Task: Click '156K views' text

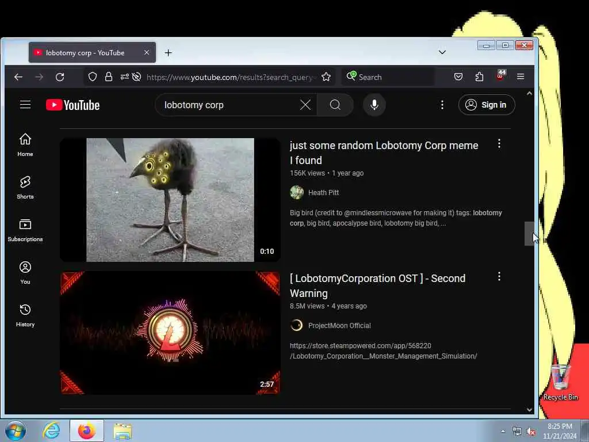Action: [307, 173]
